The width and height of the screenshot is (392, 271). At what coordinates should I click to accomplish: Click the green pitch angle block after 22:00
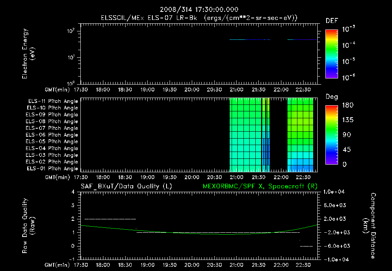tap(300, 135)
